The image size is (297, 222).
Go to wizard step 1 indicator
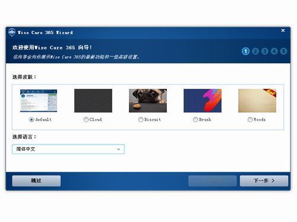click(245, 52)
